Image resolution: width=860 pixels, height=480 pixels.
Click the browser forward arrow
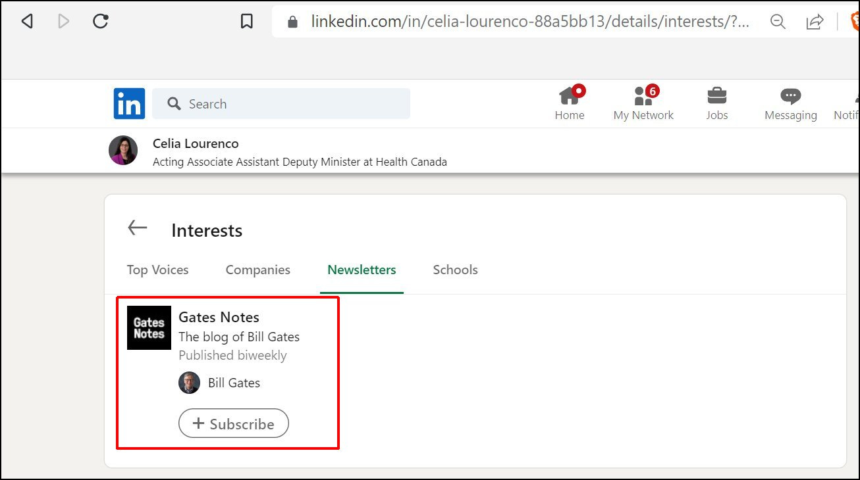coord(64,22)
